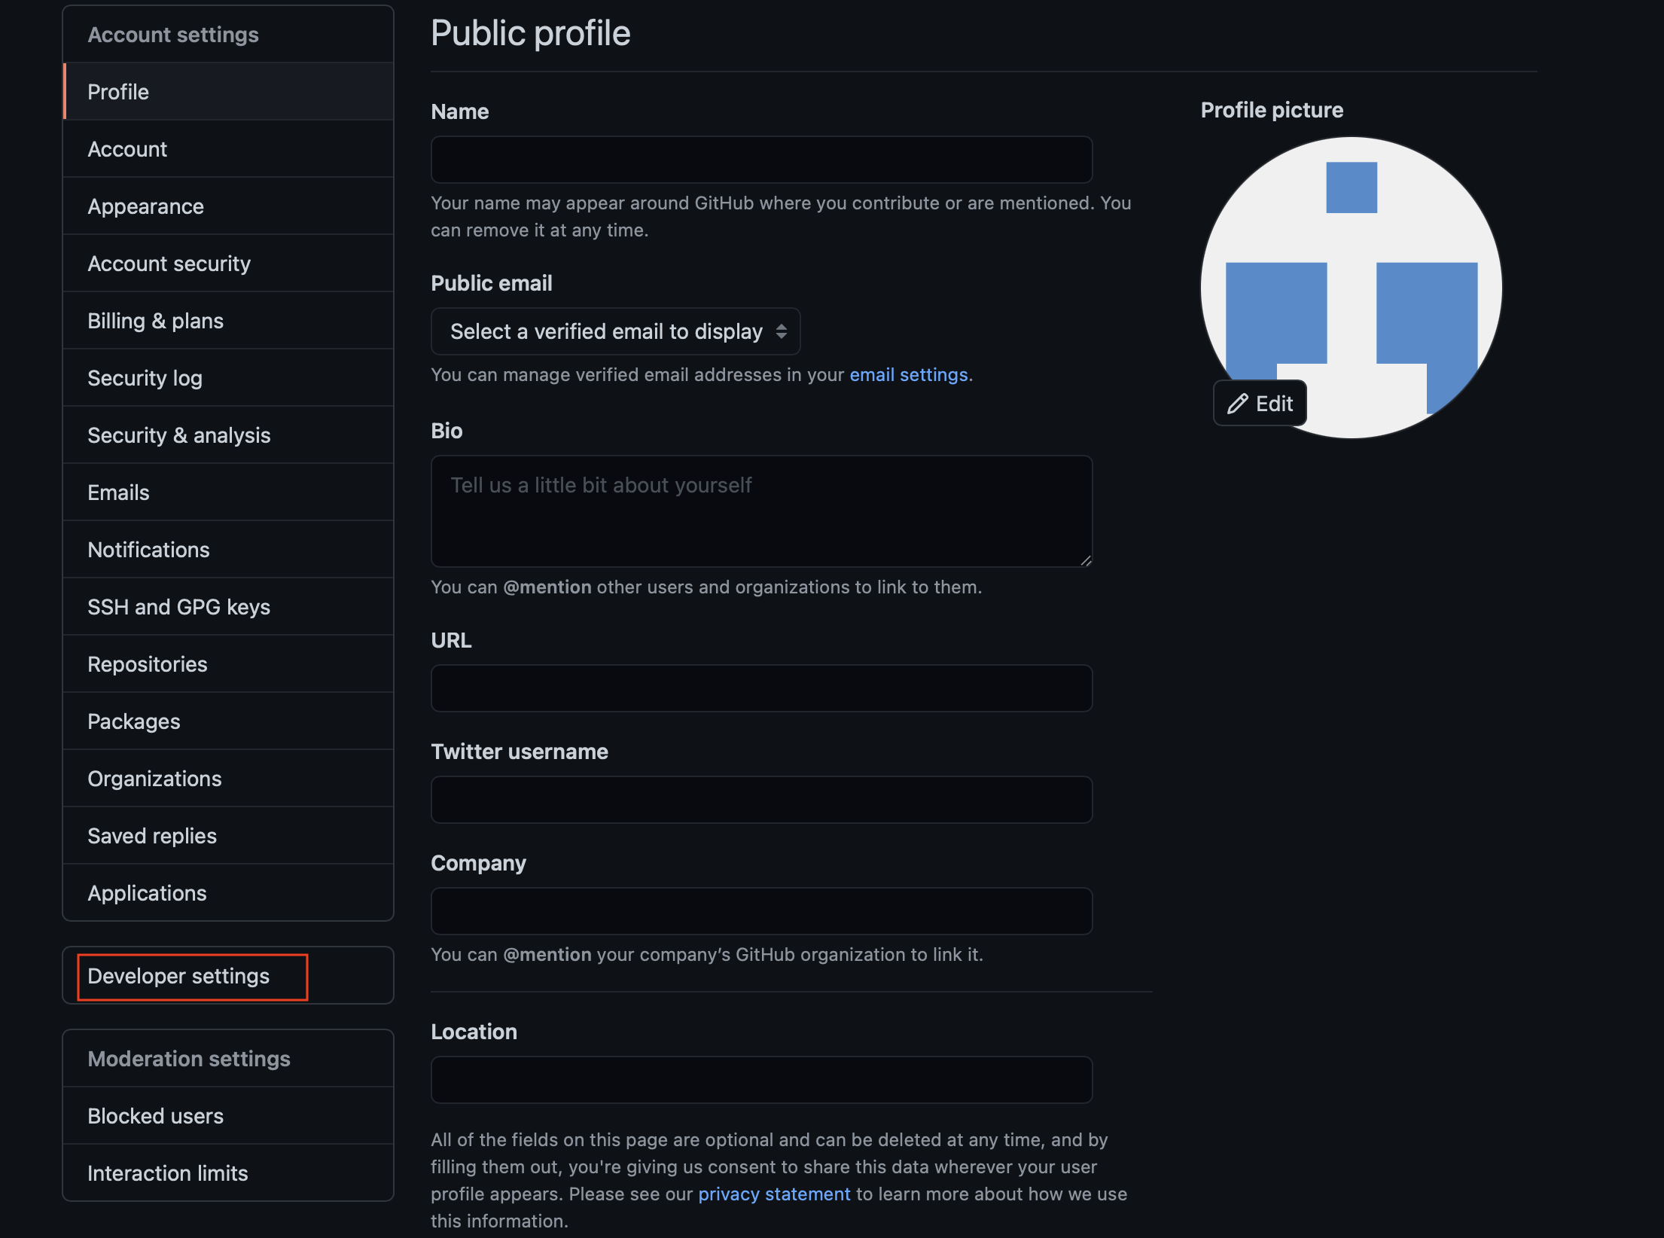This screenshot has width=1664, height=1238.
Task: Click the Location input field
Action: tap(760, 1082)
